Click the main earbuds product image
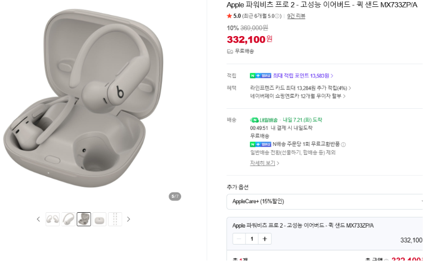The width and height of the screenshot is (423, 261). point(83,98)
